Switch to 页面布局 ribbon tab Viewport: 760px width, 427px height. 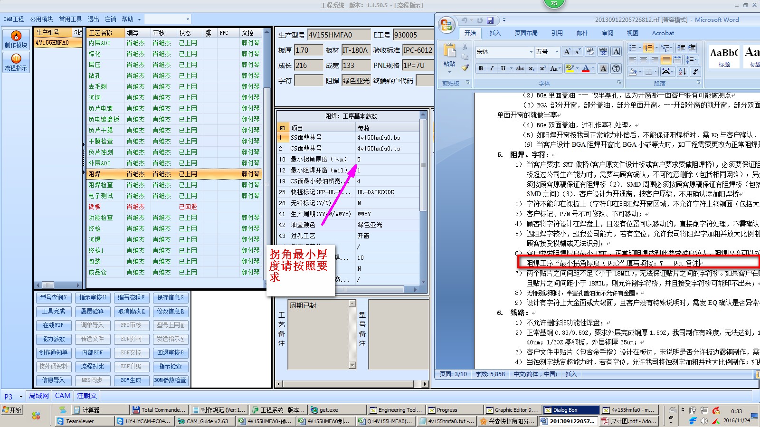coord(526,33)
